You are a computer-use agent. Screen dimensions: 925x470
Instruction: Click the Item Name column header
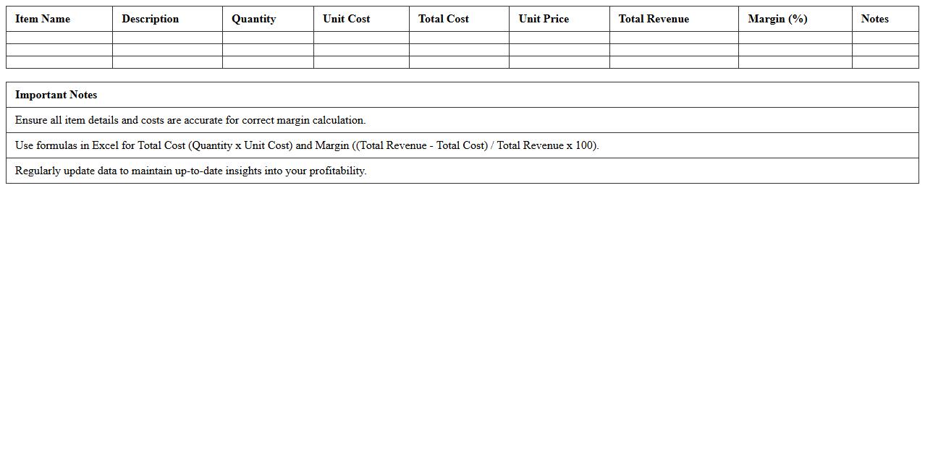click(x=43, y=19)
